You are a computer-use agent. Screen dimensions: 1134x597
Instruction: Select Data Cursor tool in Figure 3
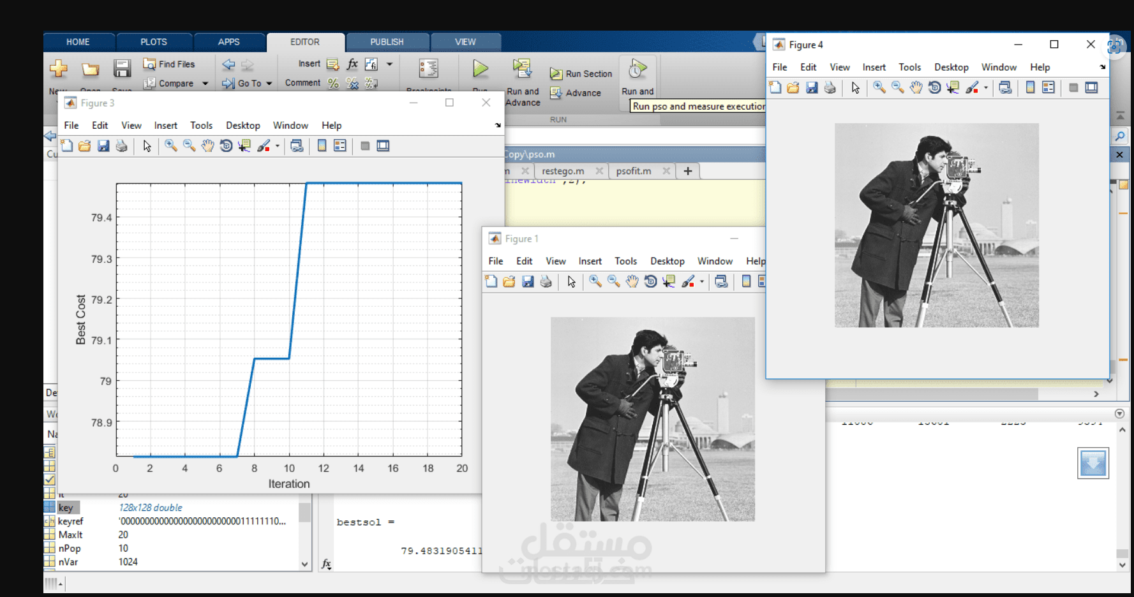(x=244, y=146)
